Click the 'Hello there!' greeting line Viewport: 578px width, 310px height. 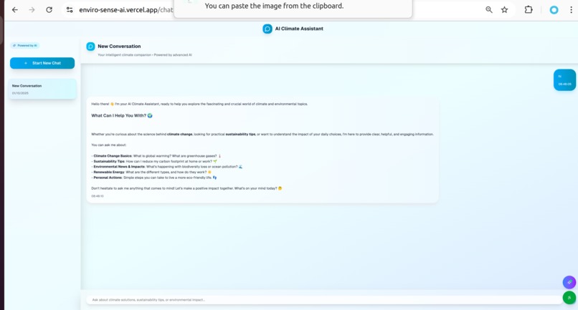click(199, 105)
